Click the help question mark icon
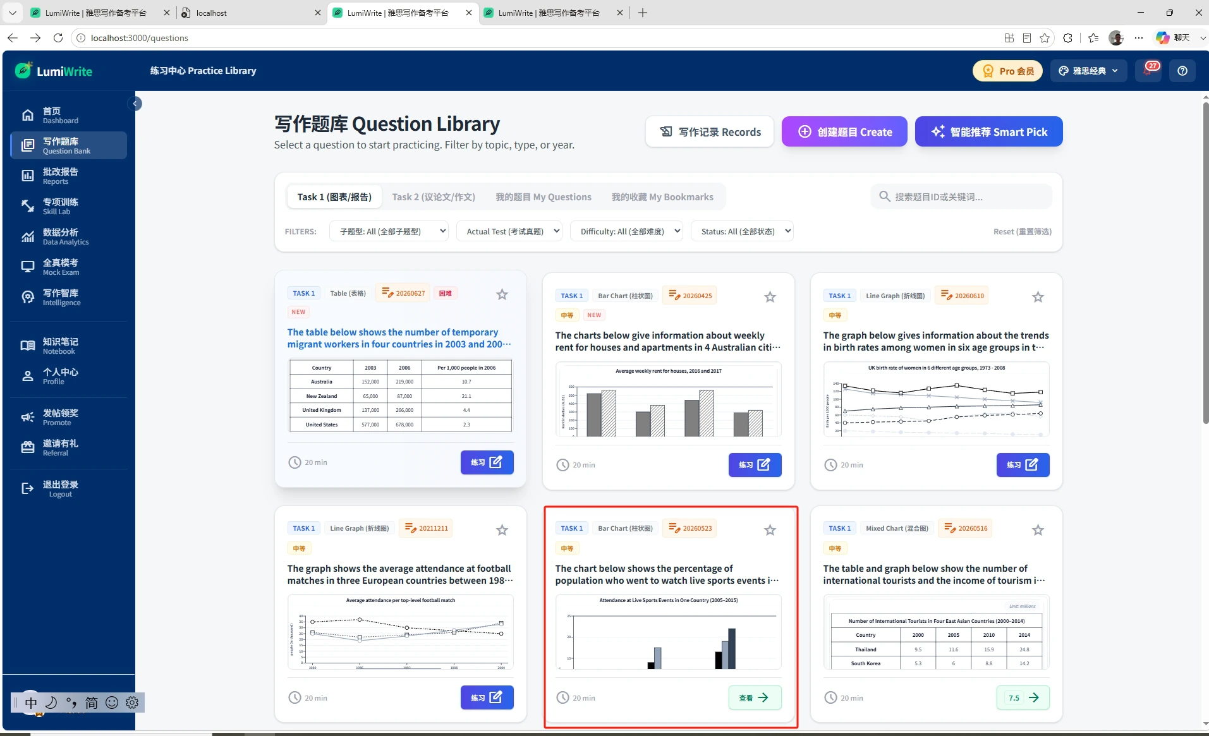 [1182, 71]
